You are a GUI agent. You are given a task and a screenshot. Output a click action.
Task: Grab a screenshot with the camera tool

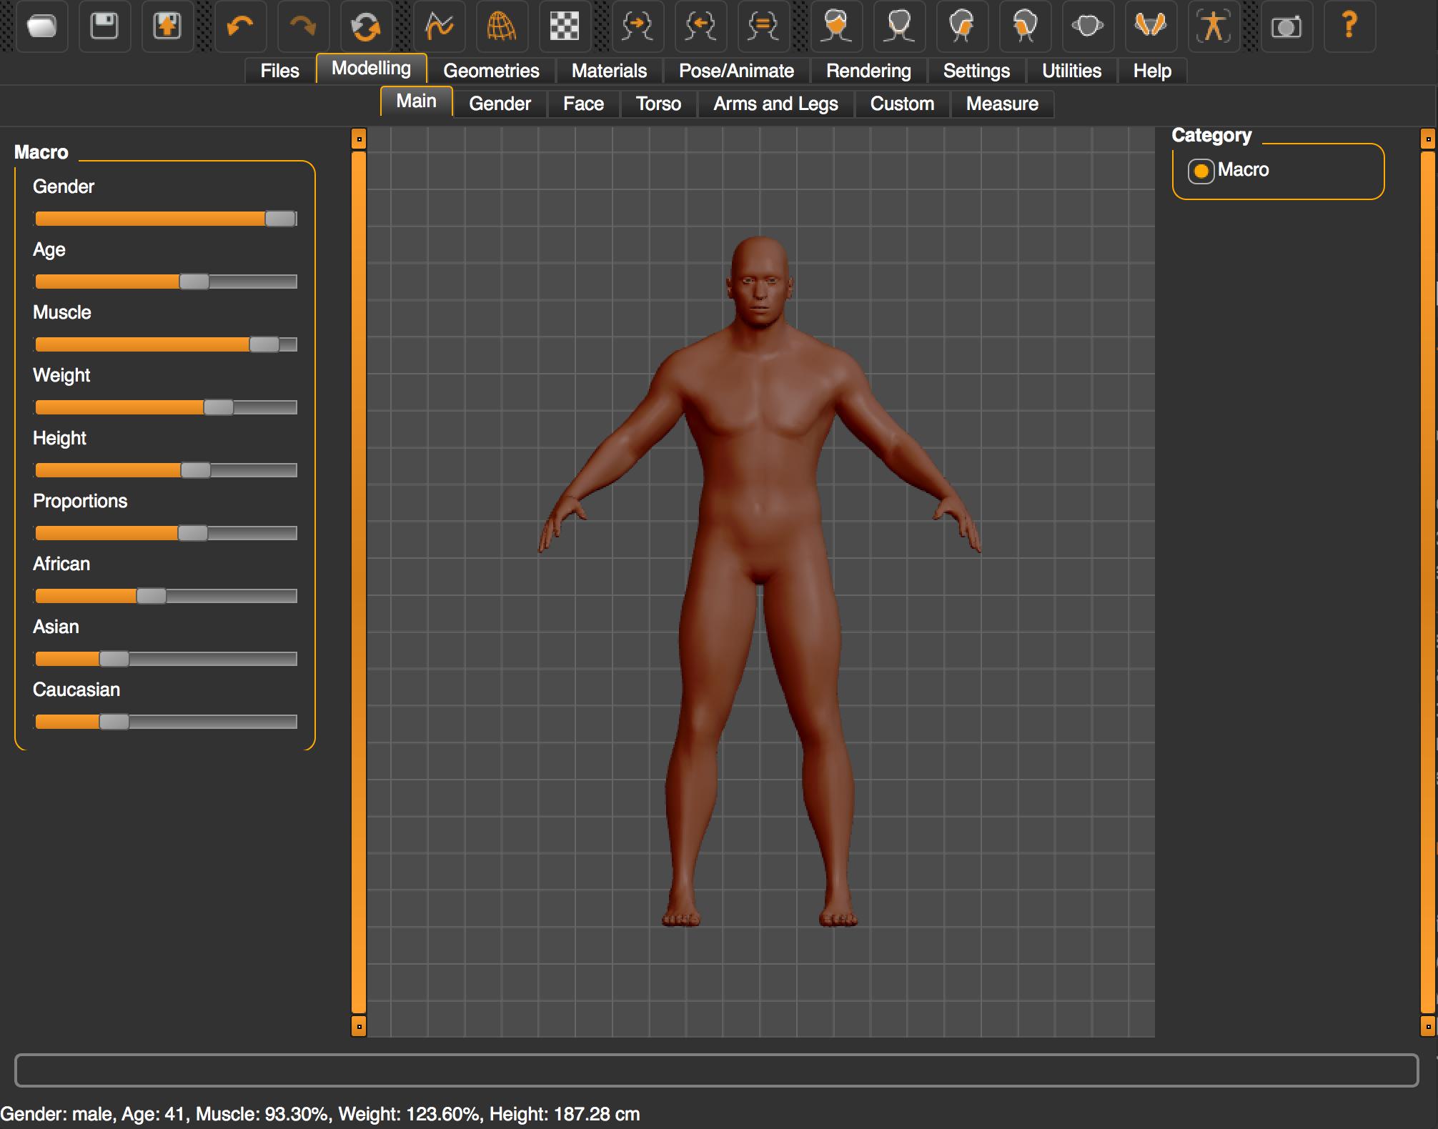point(1285,27)
